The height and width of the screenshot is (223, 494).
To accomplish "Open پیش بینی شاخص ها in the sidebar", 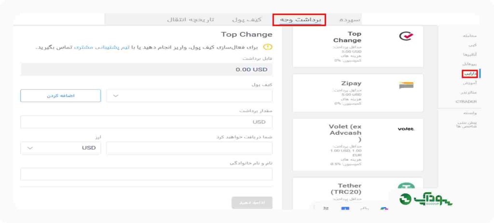I will [467, 124].
